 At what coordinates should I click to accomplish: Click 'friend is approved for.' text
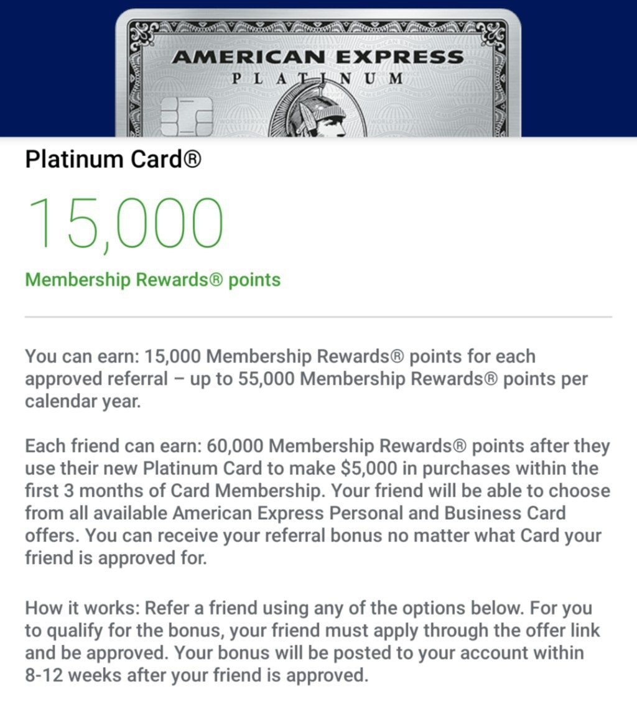tap(116, 558)
